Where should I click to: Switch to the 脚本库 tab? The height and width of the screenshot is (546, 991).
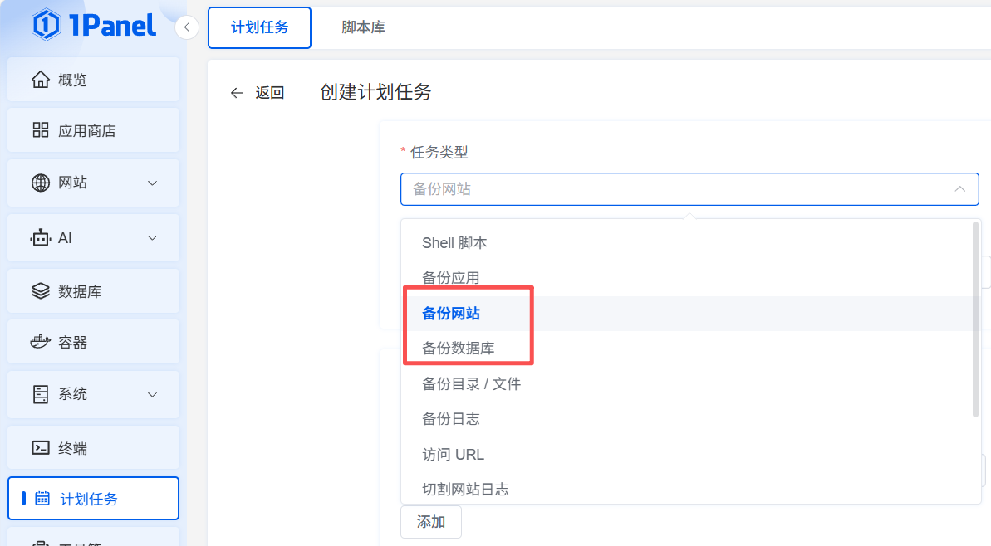point(363,27)
